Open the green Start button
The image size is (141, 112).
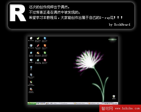pyautogui.click(x=32, y=103)
